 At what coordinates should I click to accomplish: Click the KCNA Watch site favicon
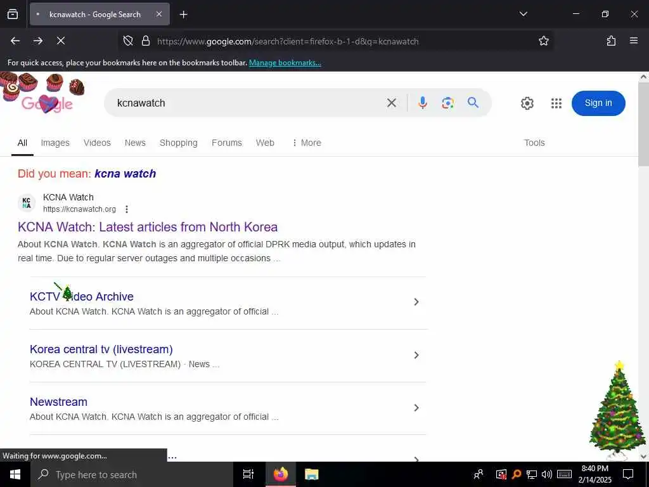(x=27, y=203)
